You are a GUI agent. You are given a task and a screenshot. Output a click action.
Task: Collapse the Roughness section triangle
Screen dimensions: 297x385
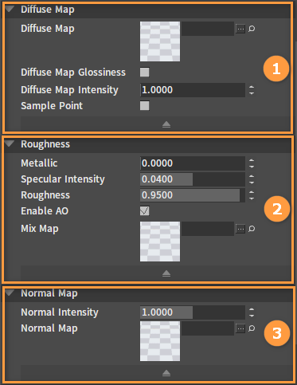point(10,143)
